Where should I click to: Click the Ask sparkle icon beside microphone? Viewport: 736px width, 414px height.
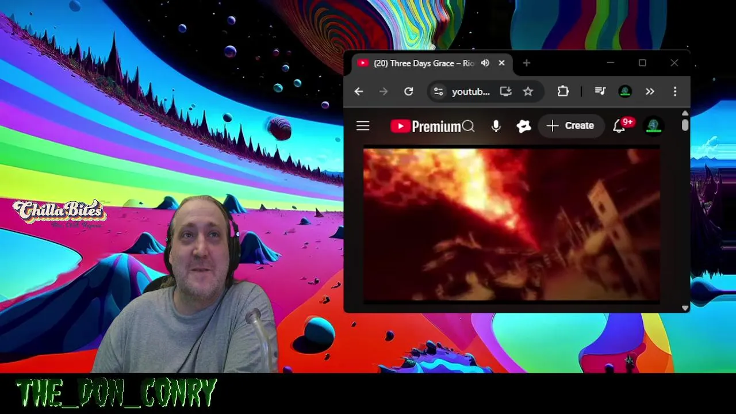[524, 126]
